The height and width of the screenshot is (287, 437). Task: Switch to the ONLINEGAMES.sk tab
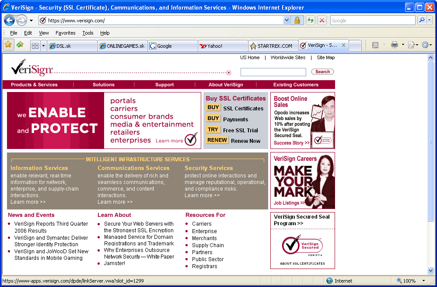[122, 46]
